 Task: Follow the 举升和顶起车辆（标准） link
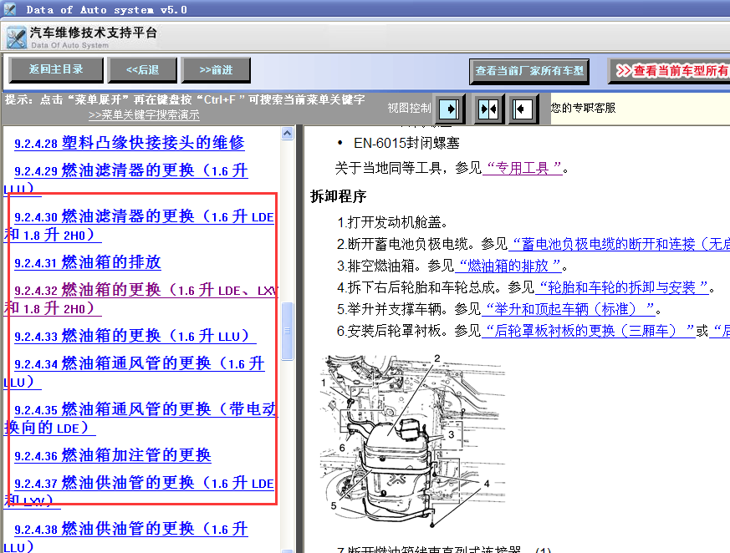pyautogui.click(x=568, y=309)
